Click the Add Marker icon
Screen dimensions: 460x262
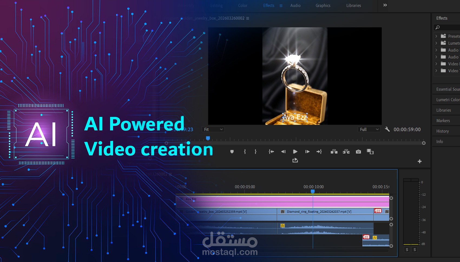click(x=232, y=152)
